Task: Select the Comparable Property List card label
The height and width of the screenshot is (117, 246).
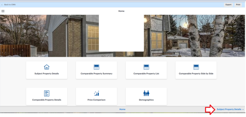Action: coord(146,74)
